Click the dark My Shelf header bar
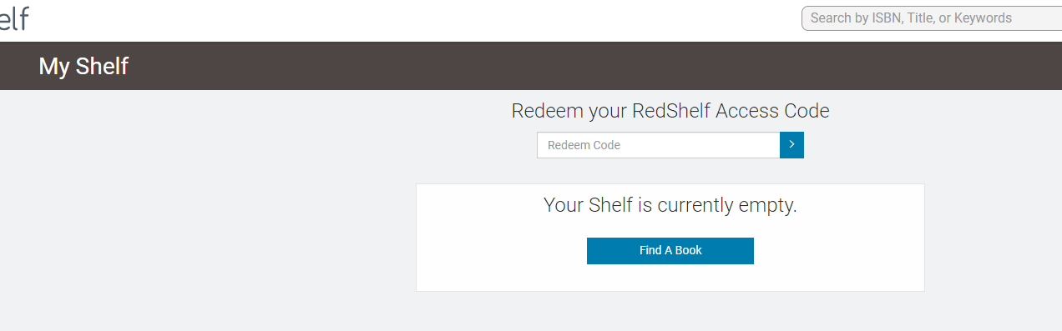 (531, 66)
